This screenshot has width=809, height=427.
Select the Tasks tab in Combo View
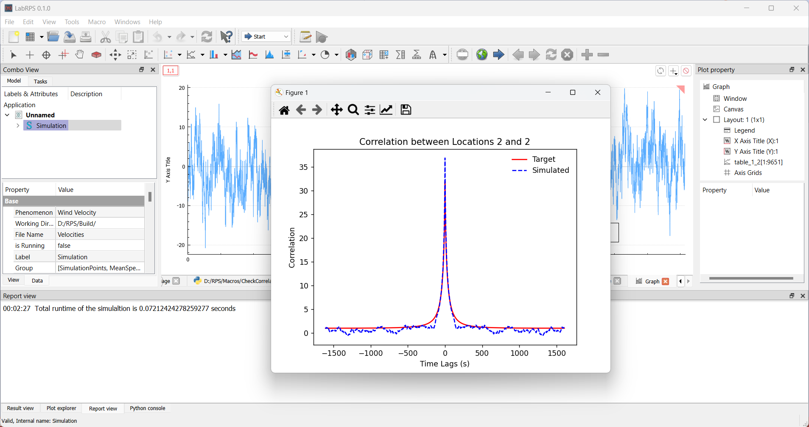pyautogui.click(x=40, y=81)
